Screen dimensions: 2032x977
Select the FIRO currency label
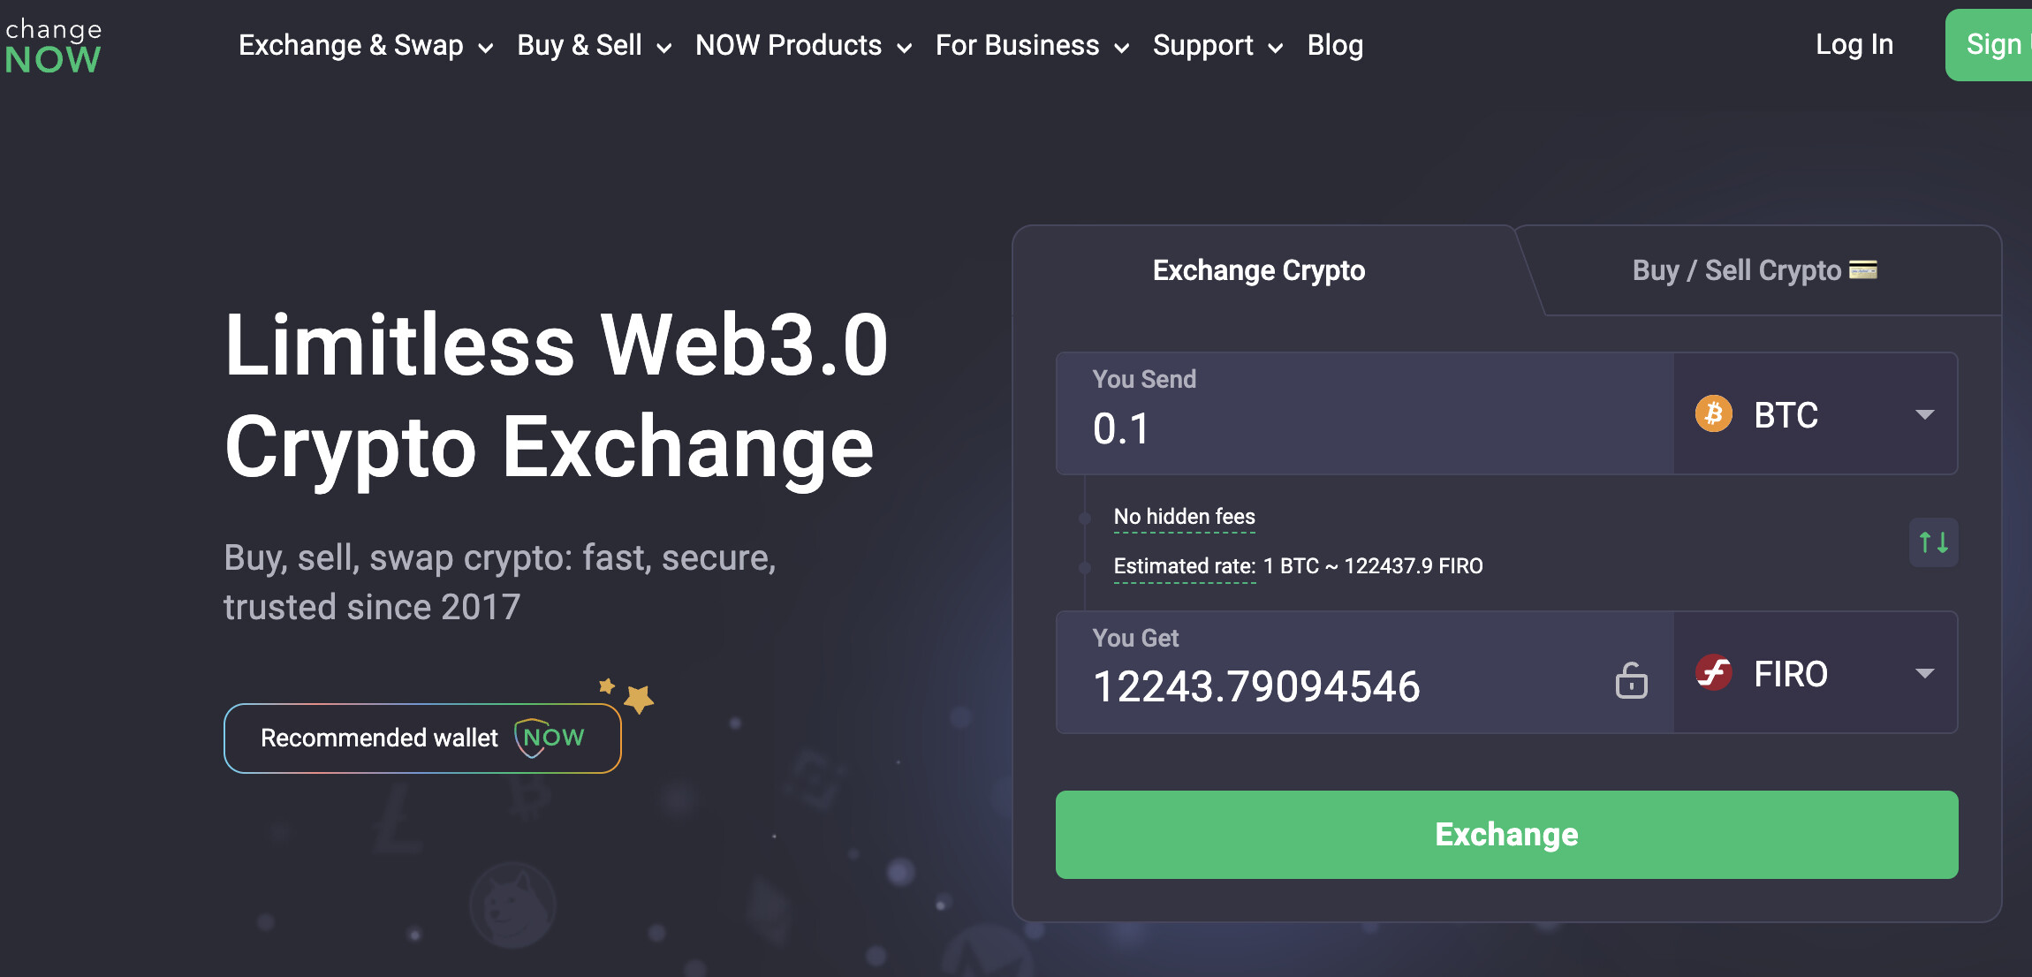tap(1790, 674)
